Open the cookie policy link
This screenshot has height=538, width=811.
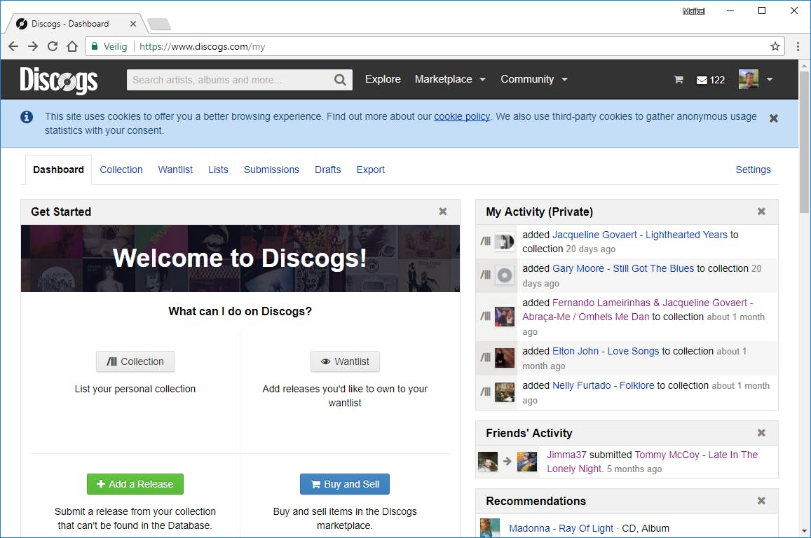[x=462, y=116]
